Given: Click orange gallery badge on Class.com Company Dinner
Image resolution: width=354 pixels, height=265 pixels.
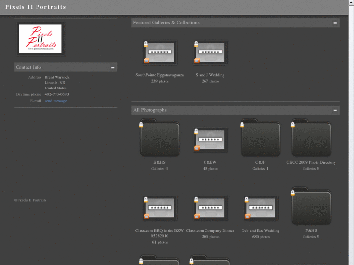Looking at the screenshot, I should (x=197, y=216).
